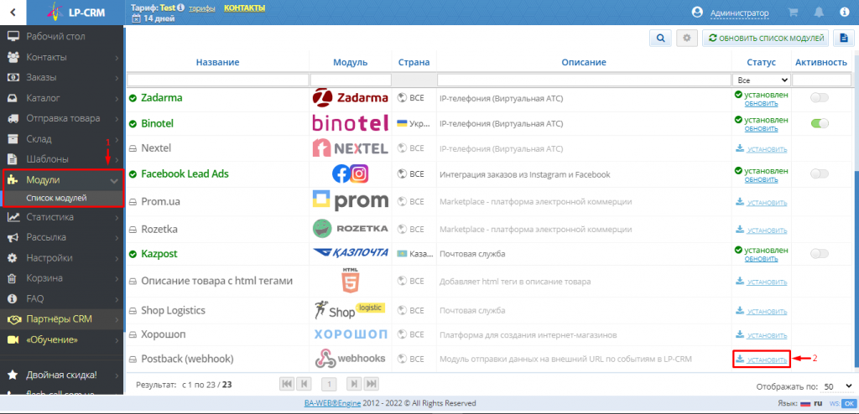Open the Двойная скидка! sidebar item

pyautogui.click(x=61, y=375)
